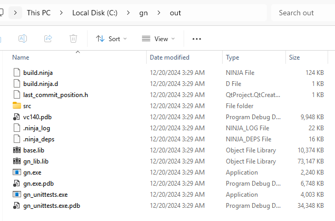The height and width of the screenshot is (221, 335).
Task: Click in the Search out field
Action: [x=303, y=13]
